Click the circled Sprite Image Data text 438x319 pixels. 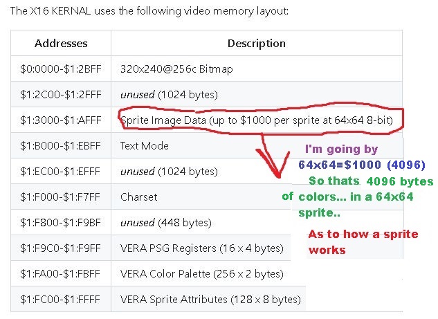point(257,120)
